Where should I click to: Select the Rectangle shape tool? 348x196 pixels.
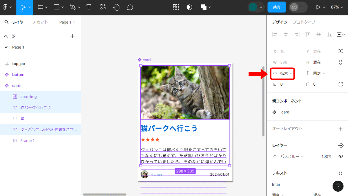57,7
